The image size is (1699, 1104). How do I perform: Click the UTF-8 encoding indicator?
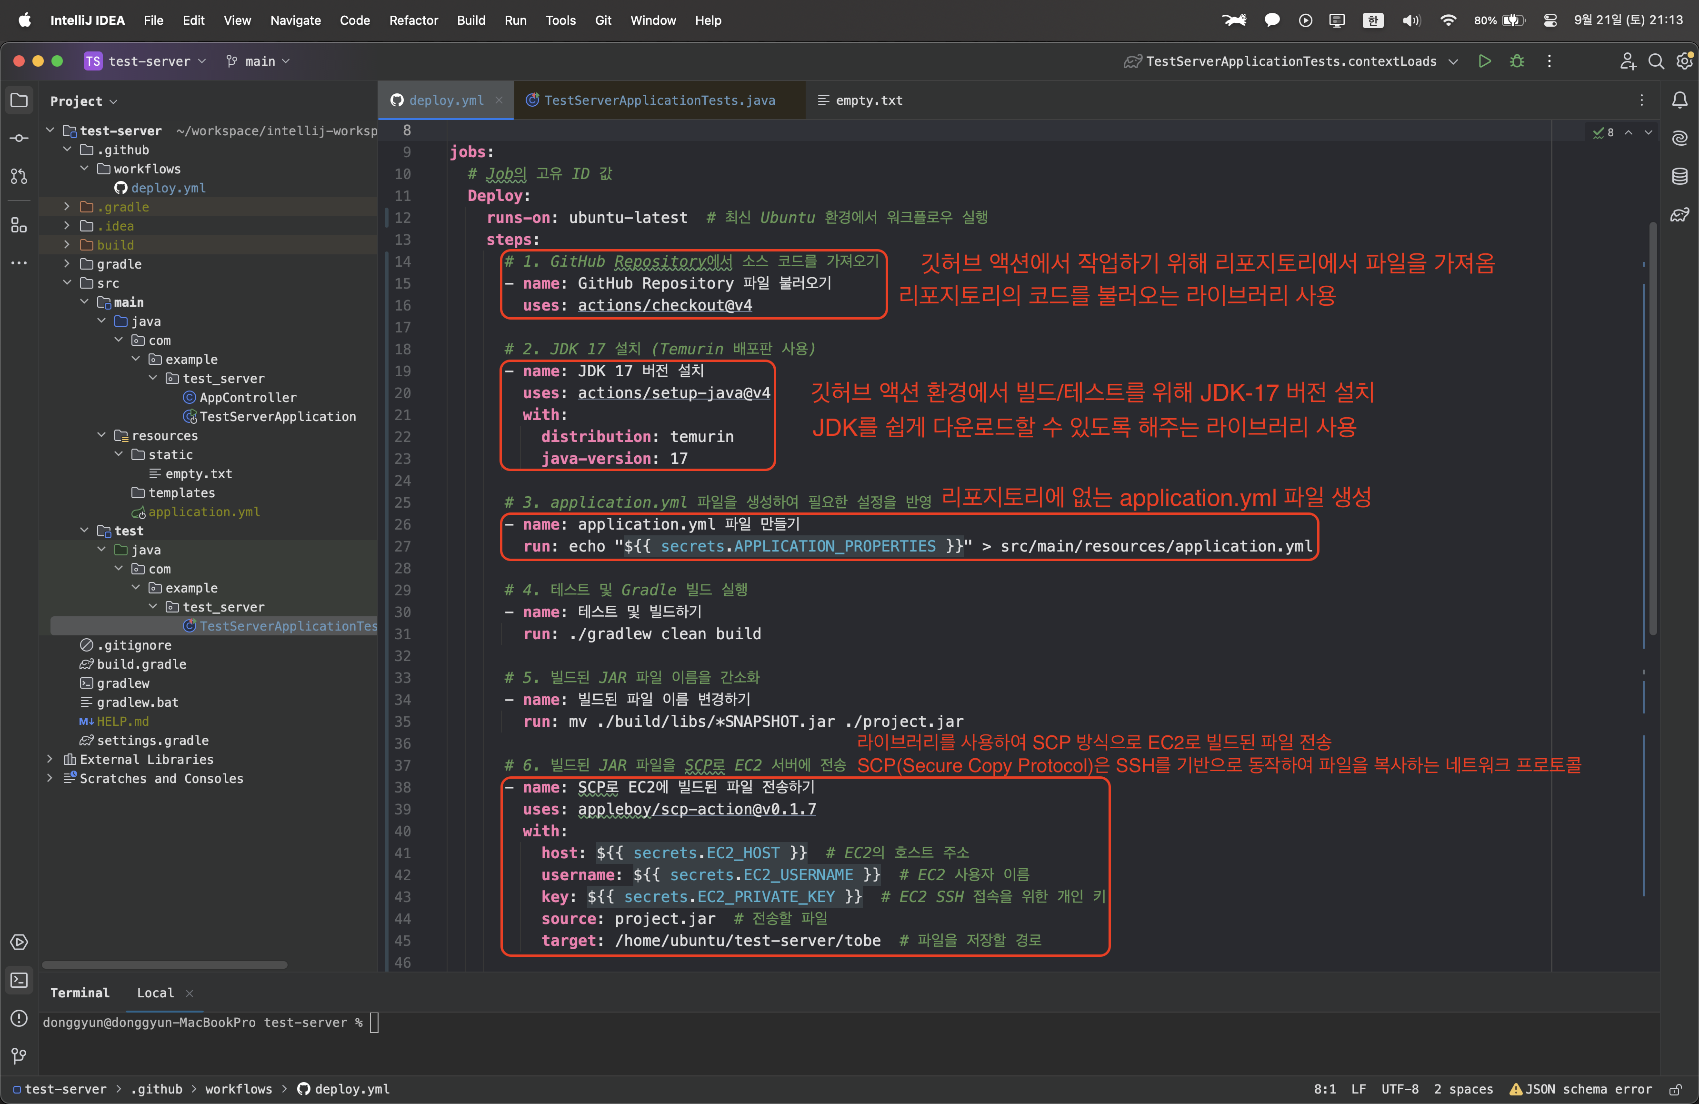(x=1399, y=1089)
